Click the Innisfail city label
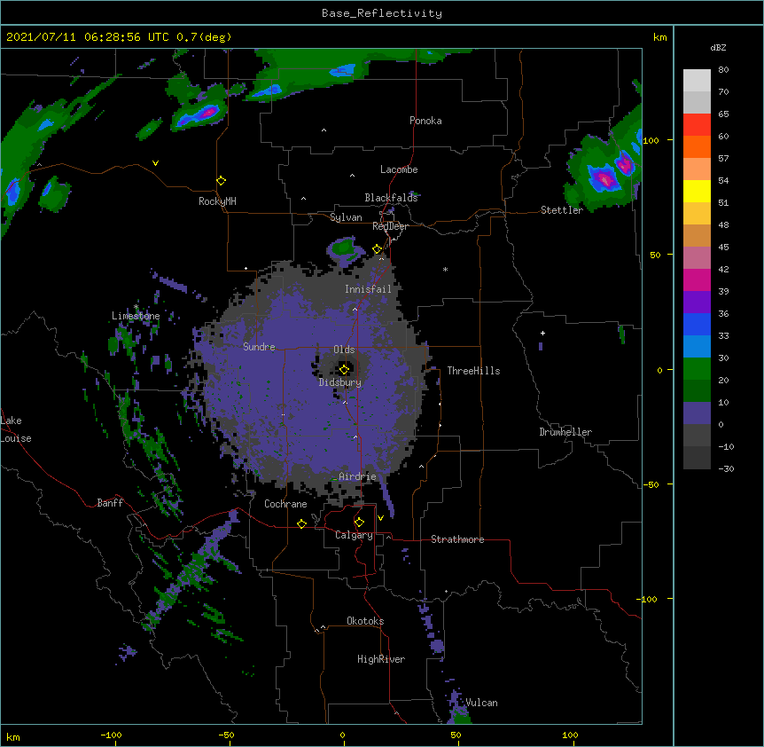This screenshot has width=764, height=747. tap(368, 289)
